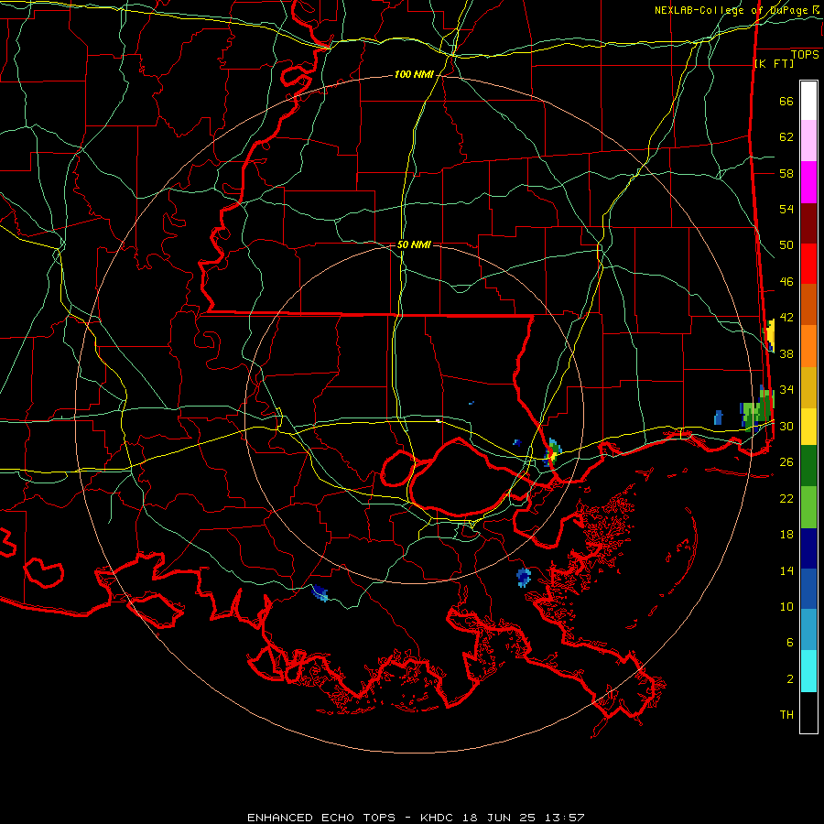This screenshot has height=824, width=824.
Task: Click legend value "46"
Action: 786,282
